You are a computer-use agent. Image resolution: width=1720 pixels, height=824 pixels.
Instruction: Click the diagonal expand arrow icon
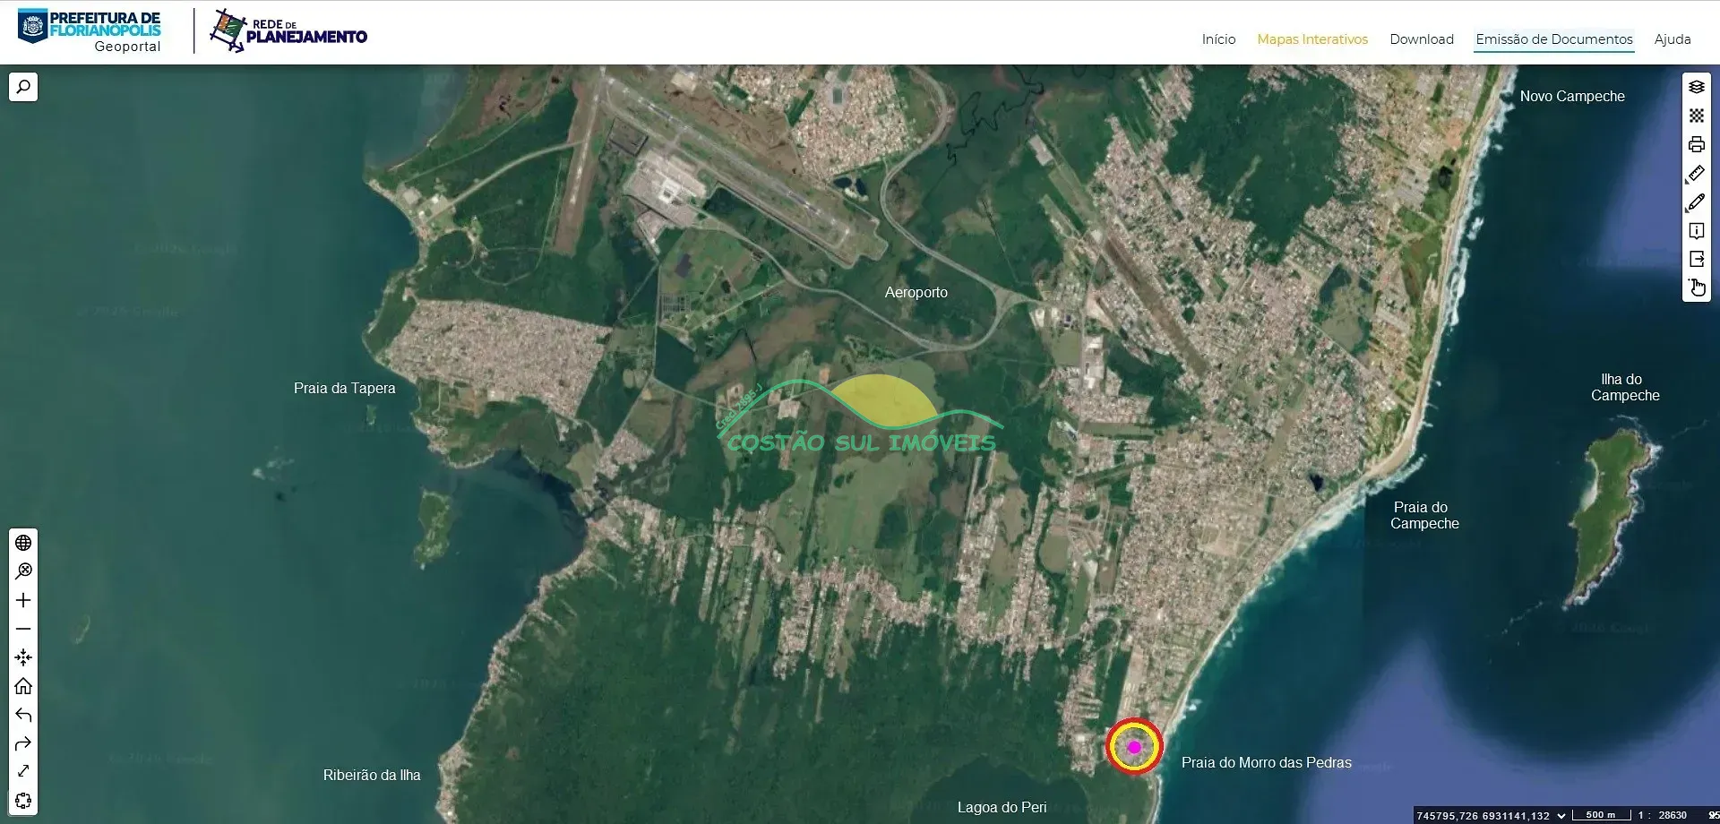(23, 771)
